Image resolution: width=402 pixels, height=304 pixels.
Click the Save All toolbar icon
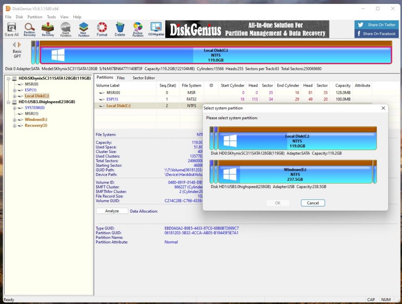[x=11, y=29]
